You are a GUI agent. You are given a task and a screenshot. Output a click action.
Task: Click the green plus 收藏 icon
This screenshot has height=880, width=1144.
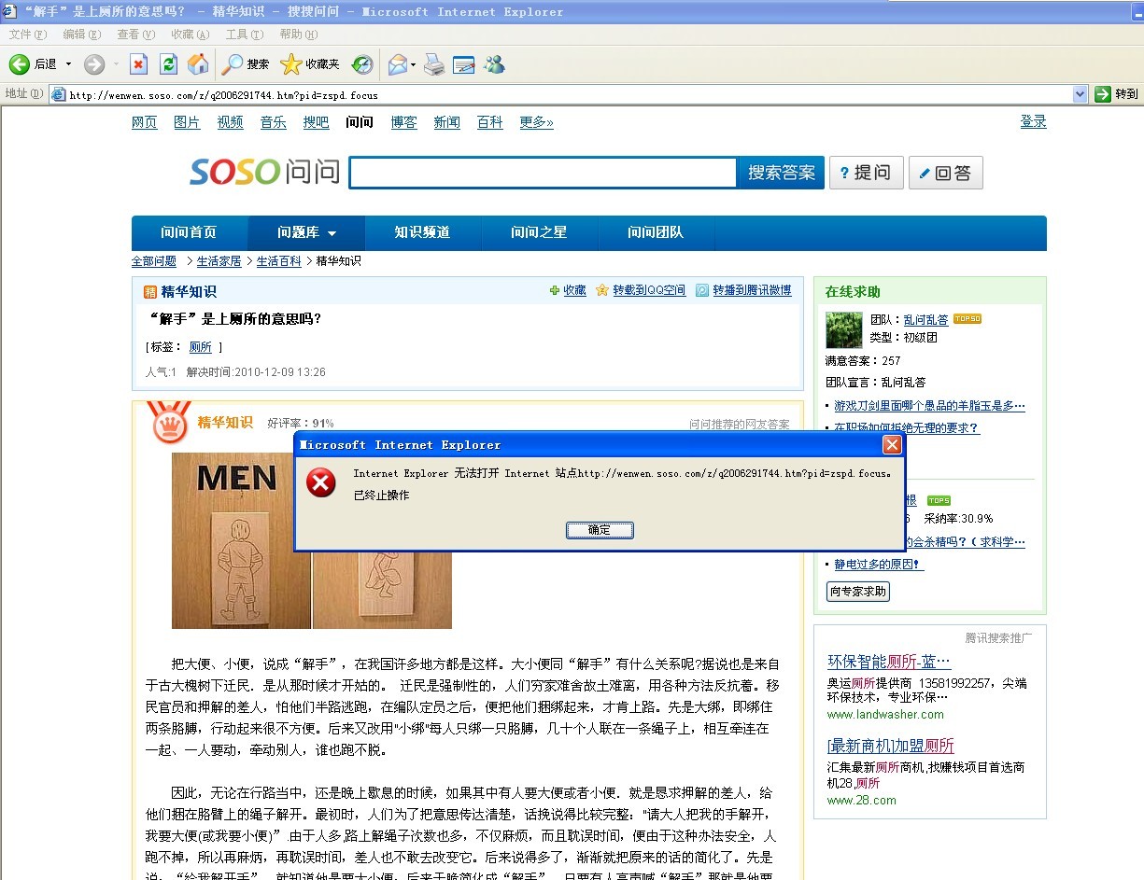pos(555,291)
